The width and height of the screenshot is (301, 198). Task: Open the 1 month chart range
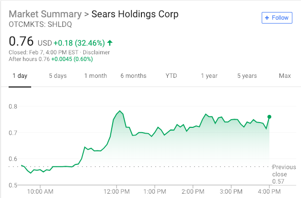(95, 76)
